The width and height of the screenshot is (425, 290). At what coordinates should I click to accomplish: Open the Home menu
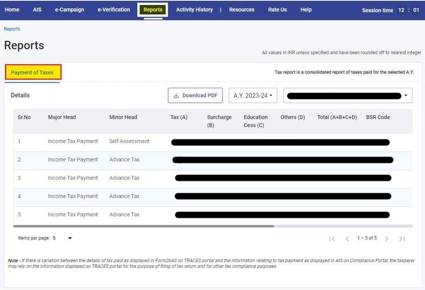pyautogui.click(x=12, y=10)
